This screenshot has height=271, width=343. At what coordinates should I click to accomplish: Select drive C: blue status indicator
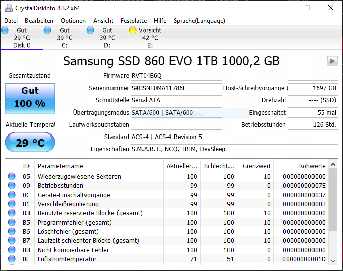point(47,30)
